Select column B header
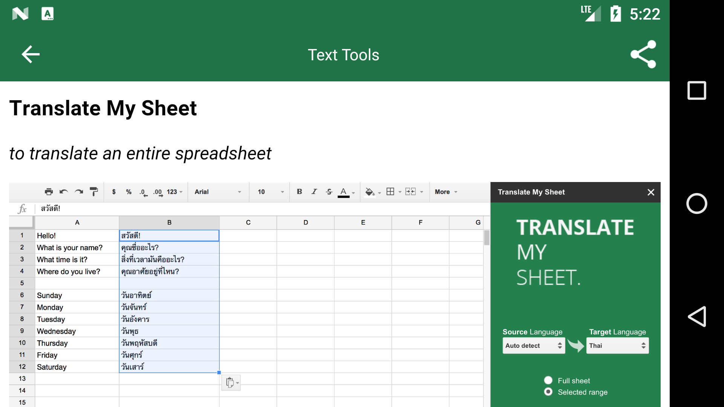Viewport: 724px width, 407px height. click(169, 223)
